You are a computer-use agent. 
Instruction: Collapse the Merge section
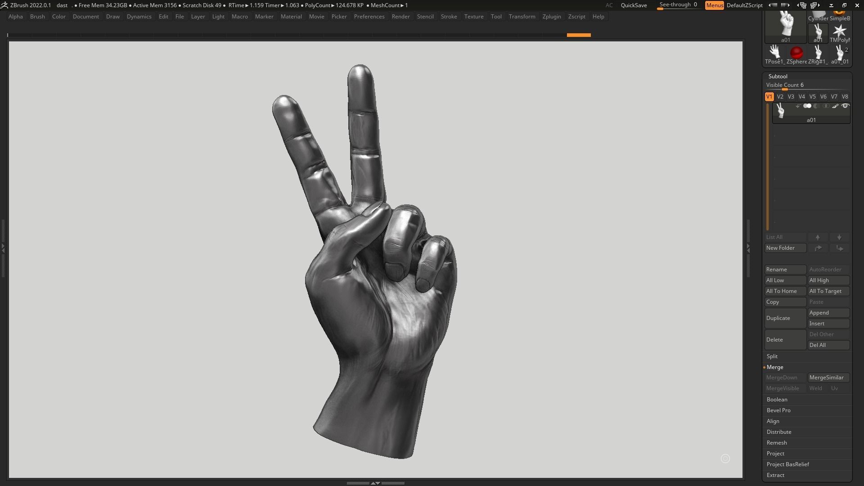click(775, 367)
